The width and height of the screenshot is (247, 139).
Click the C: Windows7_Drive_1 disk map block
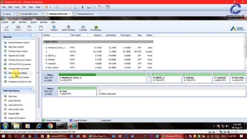102,78
